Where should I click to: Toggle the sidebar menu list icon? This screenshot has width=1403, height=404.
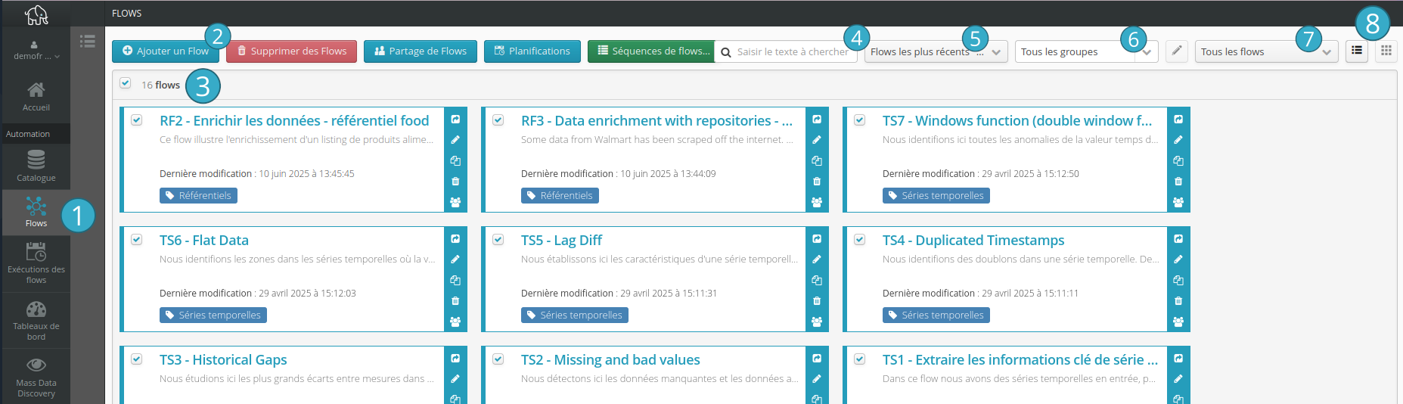click(88, 41)
